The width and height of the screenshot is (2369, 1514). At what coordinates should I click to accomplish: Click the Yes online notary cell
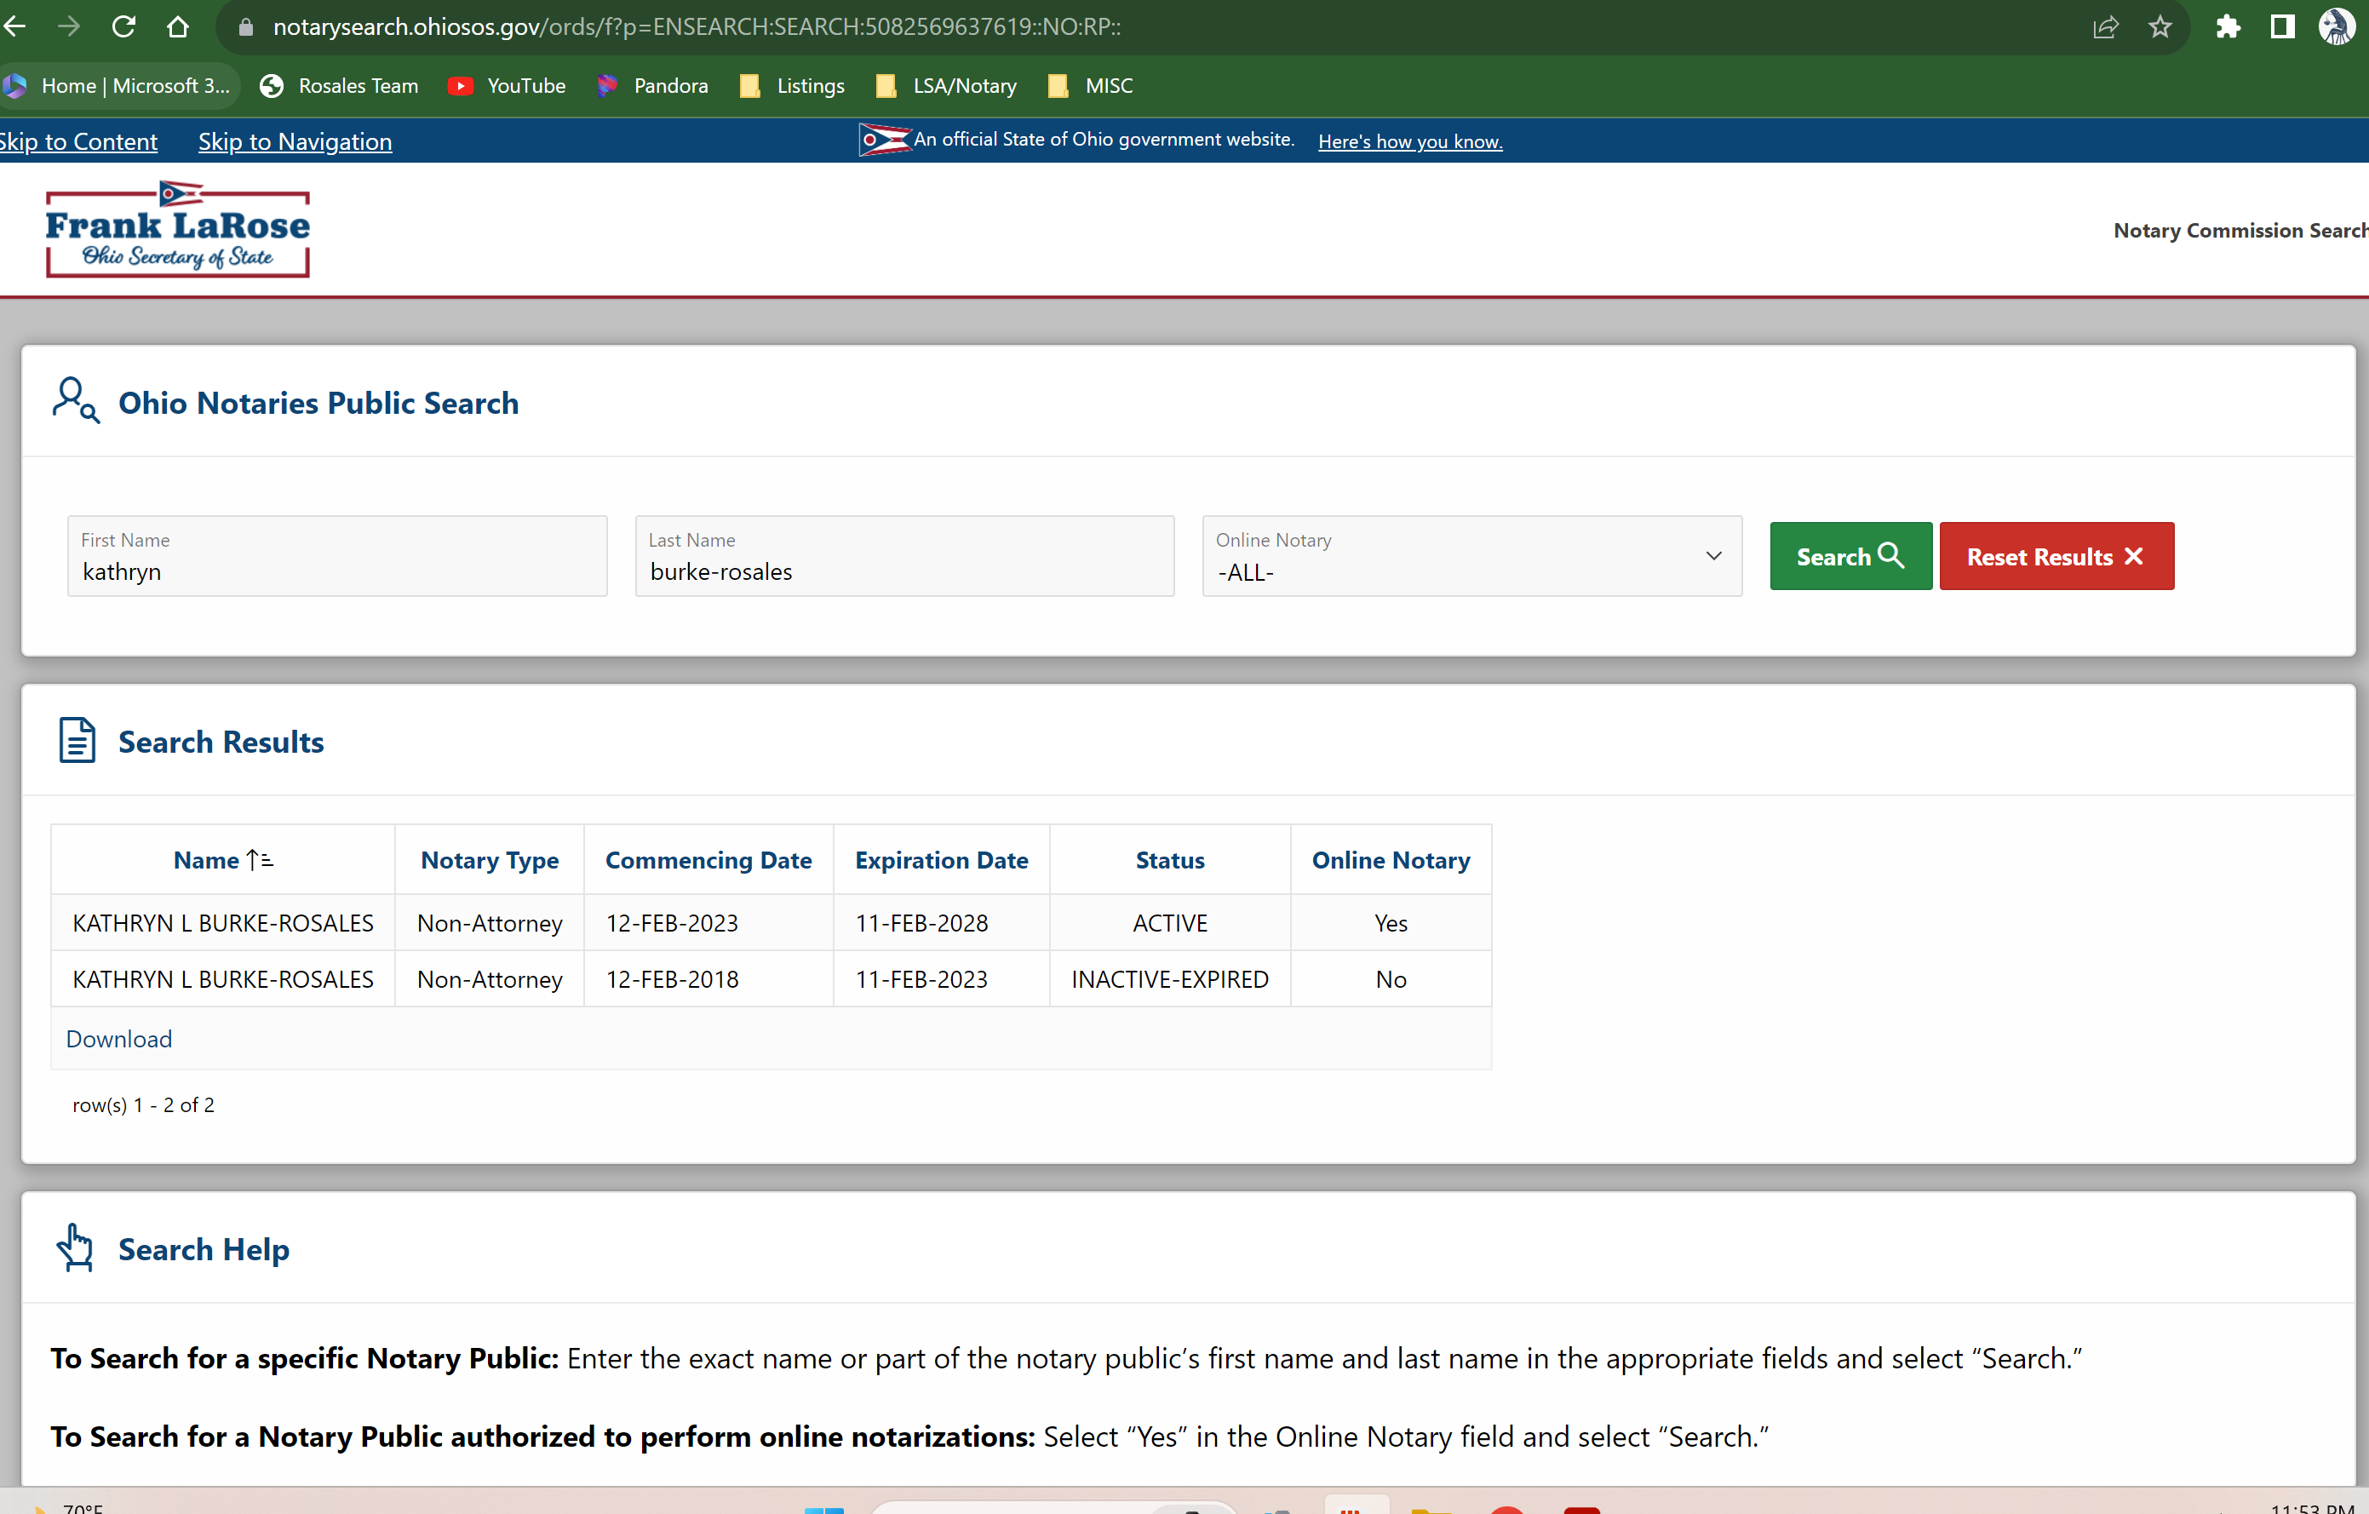coord(1391,923)
